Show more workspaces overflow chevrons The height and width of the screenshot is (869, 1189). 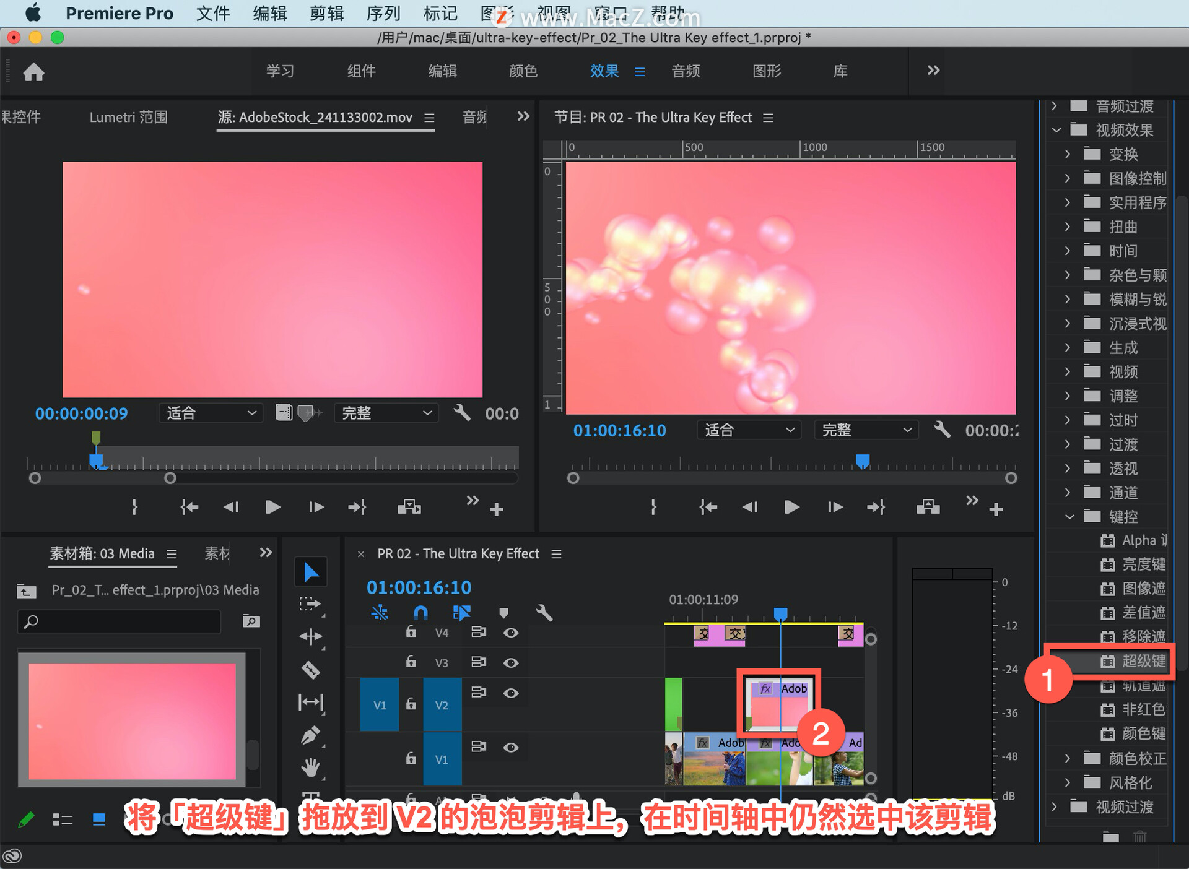tap(933, 71)
